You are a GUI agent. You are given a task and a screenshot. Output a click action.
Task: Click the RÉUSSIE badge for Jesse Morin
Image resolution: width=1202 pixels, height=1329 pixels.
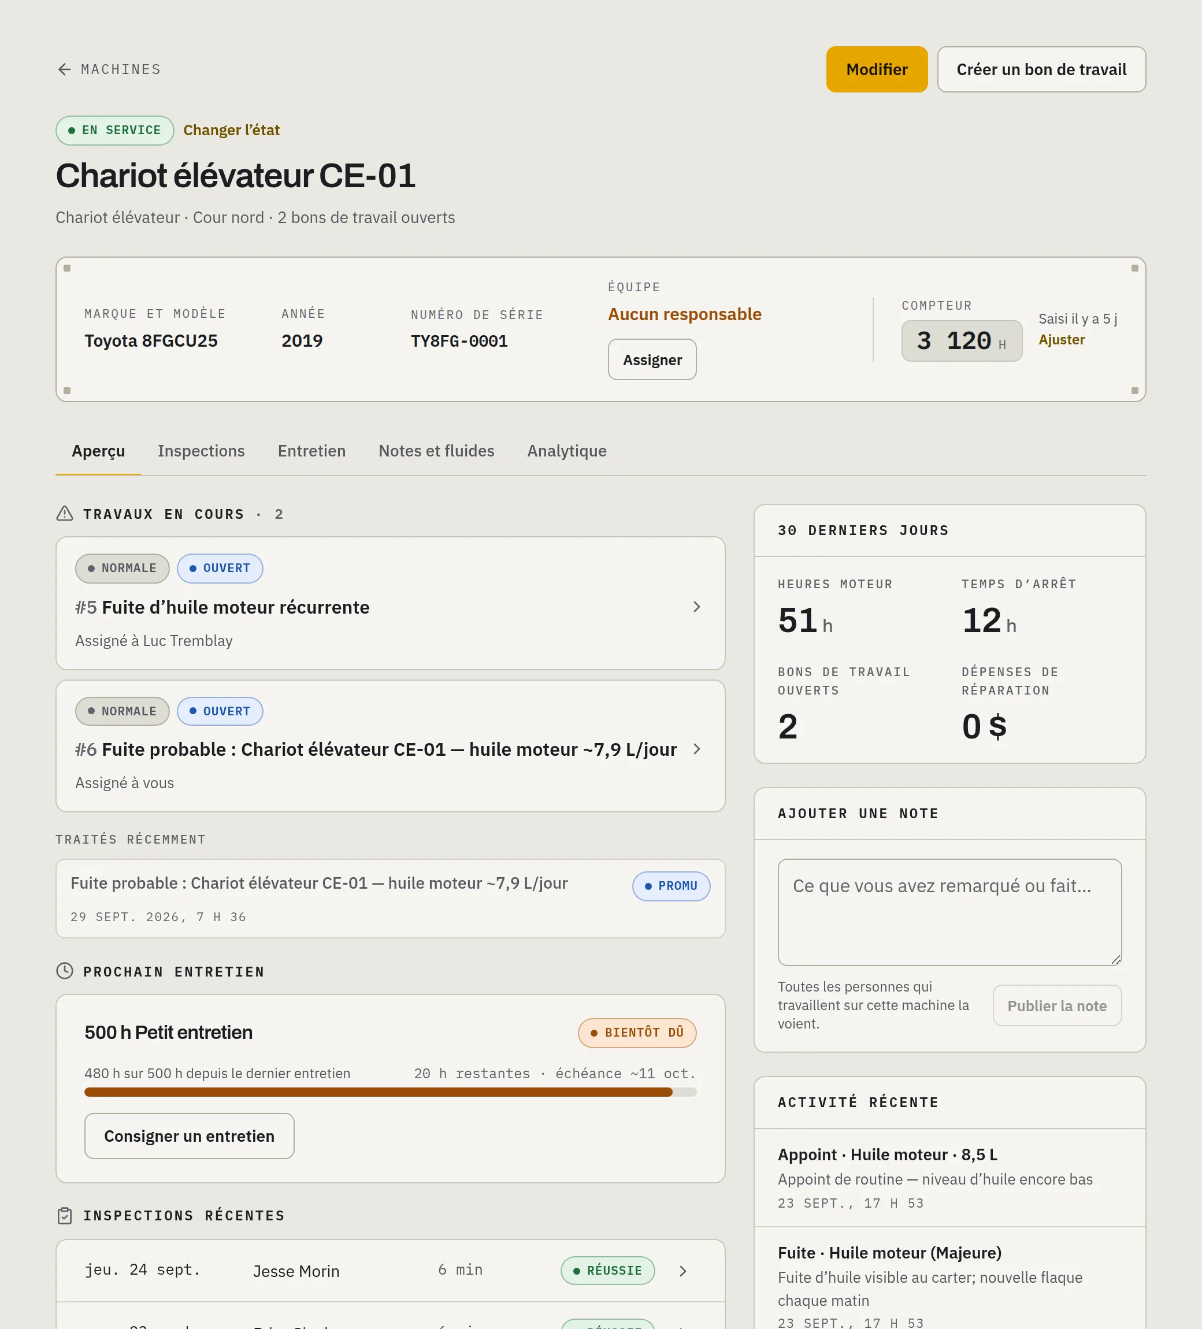pos(607,1270)
